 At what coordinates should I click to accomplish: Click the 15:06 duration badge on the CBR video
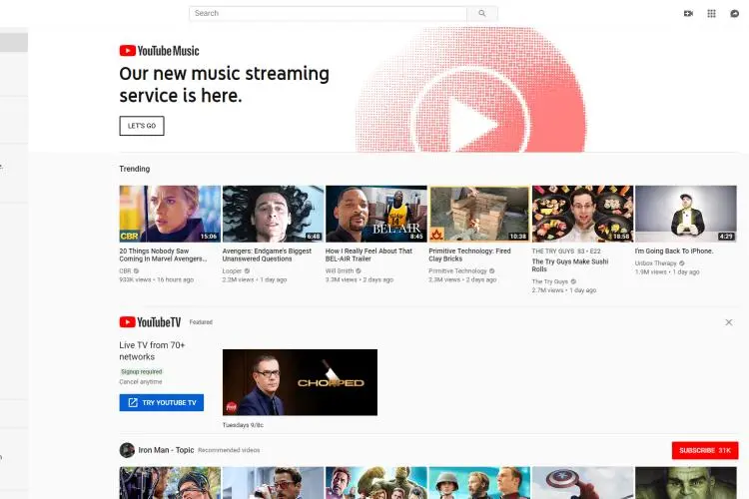click(209, 237)
